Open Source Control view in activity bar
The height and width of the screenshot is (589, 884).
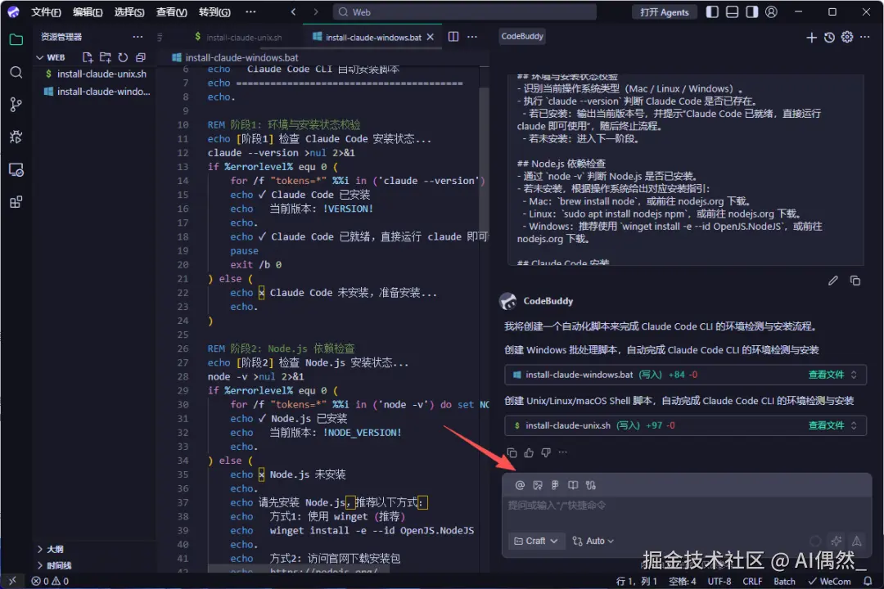[x=16, y=104]
